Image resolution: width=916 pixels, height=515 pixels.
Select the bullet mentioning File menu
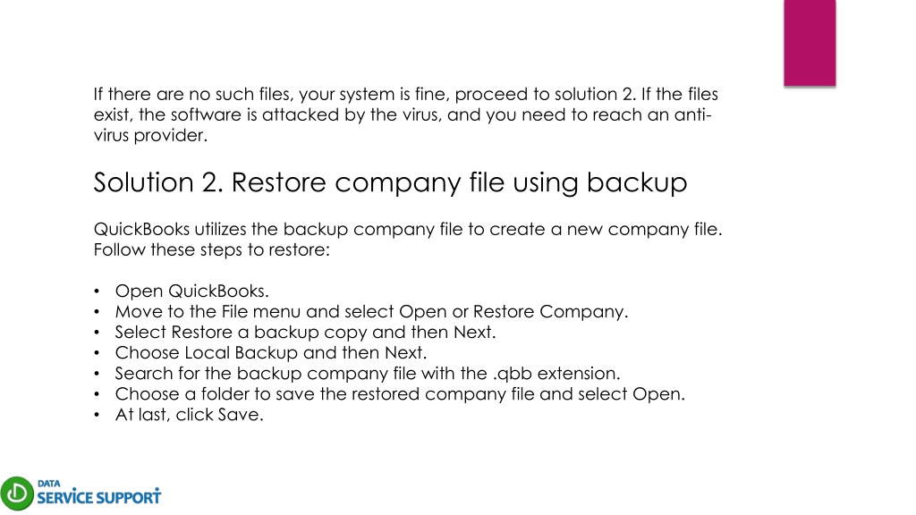[x=371, y=312]
